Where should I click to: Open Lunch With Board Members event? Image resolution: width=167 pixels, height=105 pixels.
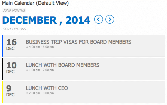(62, 65)
